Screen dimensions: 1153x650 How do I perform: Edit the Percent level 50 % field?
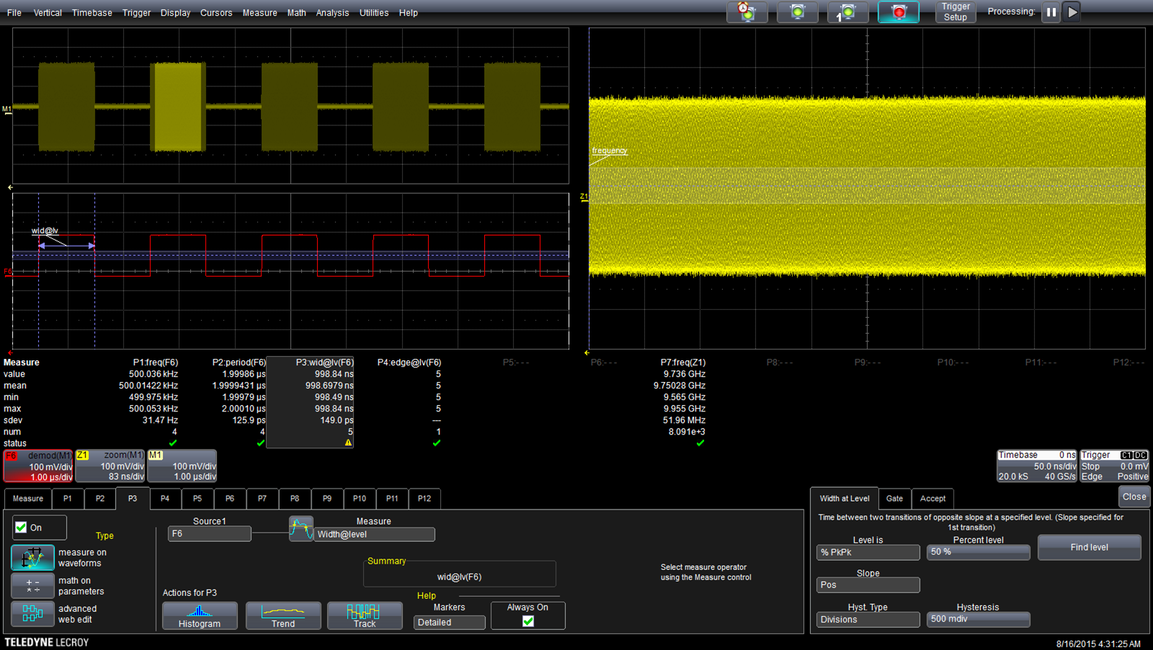979,552
